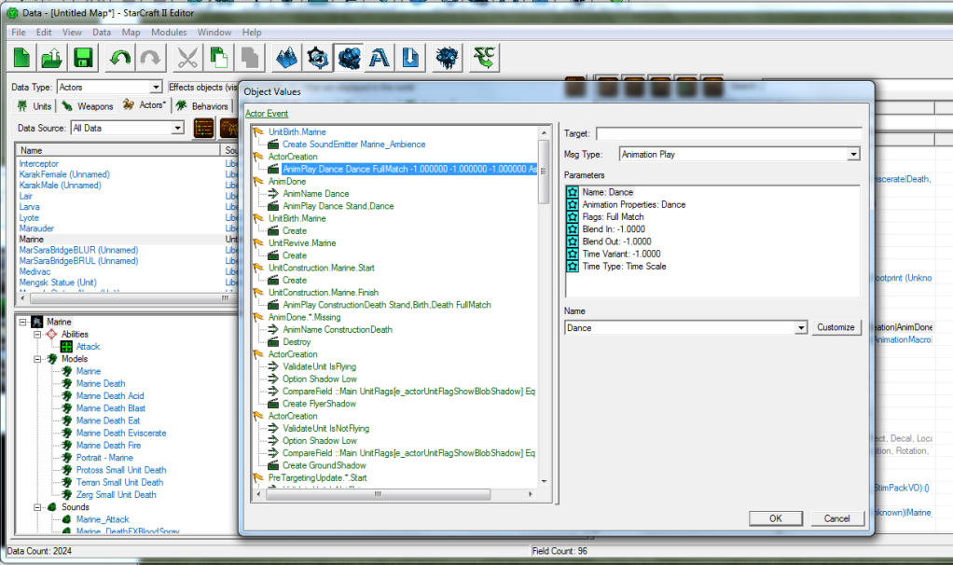Collapse the Models tree node
The height and width of the screenshot is (565, 953).
(x=37, y=359)
